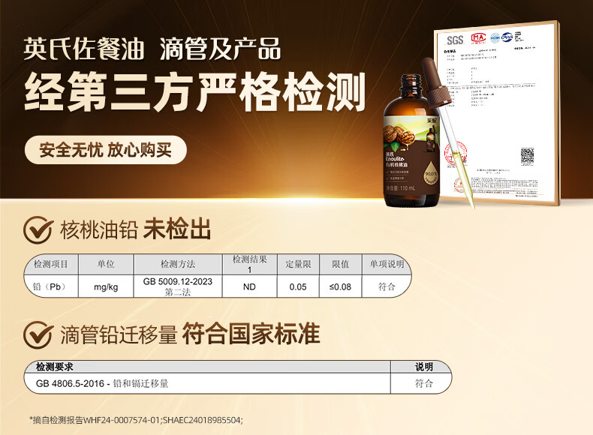Click the 单项说明 column header
Image resolution: width=593 pixels, height=435 pixels.
[x=387, y=264]
